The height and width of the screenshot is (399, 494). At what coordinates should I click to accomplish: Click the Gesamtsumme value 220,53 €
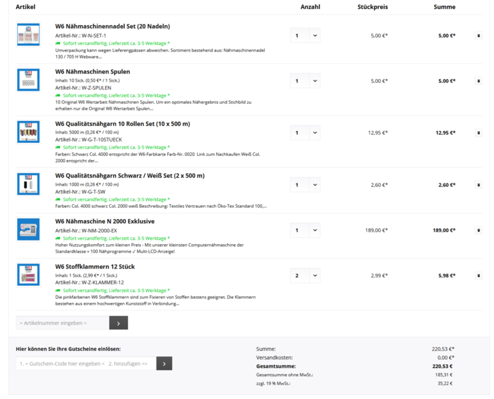pos(442,366)
